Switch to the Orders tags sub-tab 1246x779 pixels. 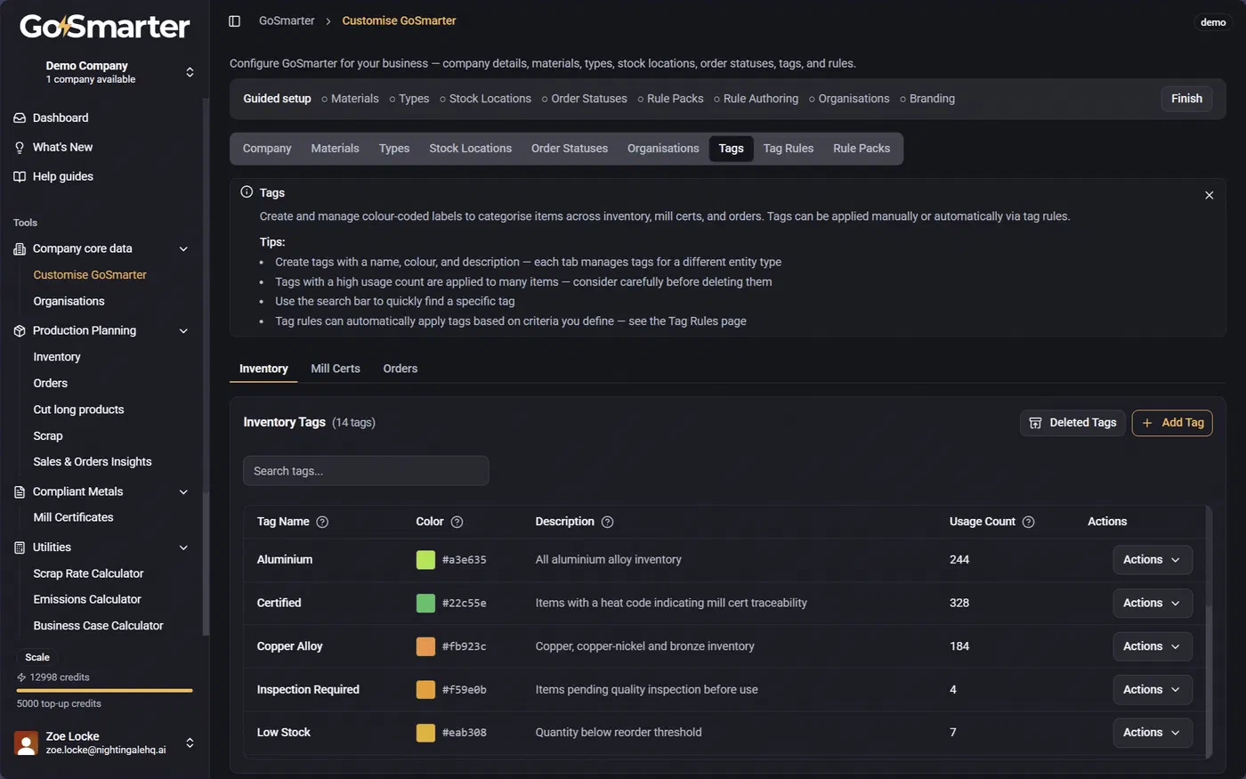pos(400,369)
